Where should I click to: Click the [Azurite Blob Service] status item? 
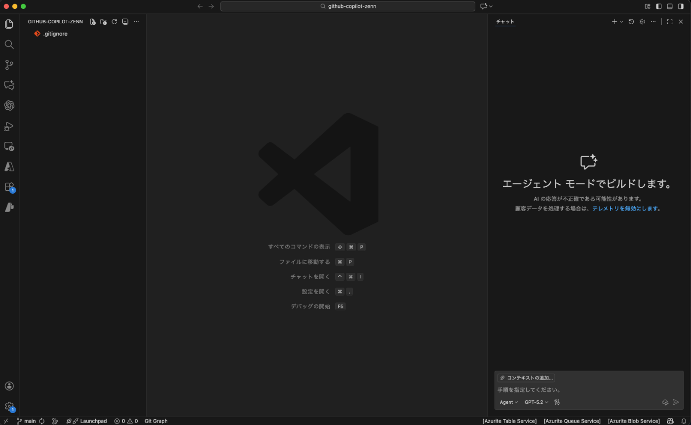(634, 421)
